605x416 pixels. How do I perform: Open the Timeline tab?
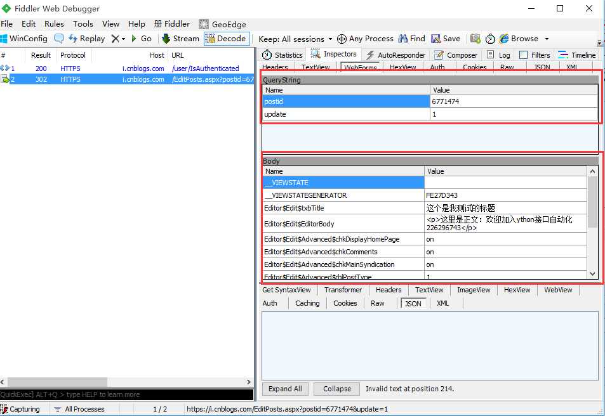coord(577,55)
